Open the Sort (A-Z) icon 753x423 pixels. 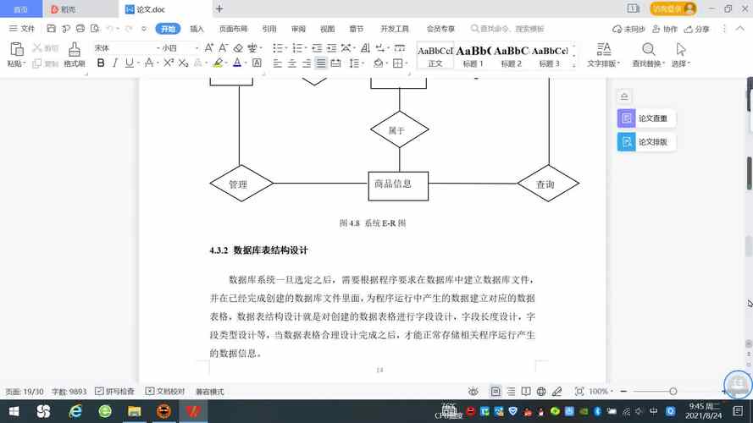pos(365,48)
